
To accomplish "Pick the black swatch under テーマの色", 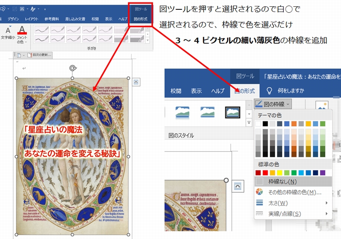I will pos(265,124).
